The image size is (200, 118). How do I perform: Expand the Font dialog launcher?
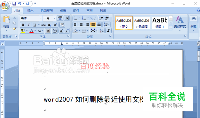(x=68, y=36)
